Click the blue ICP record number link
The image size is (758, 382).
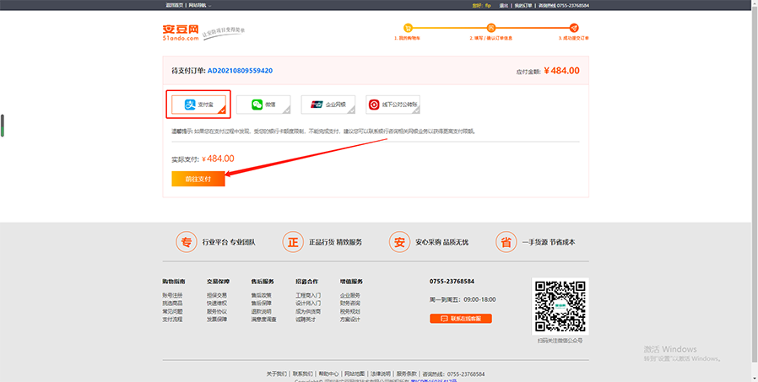click(434, 380)
